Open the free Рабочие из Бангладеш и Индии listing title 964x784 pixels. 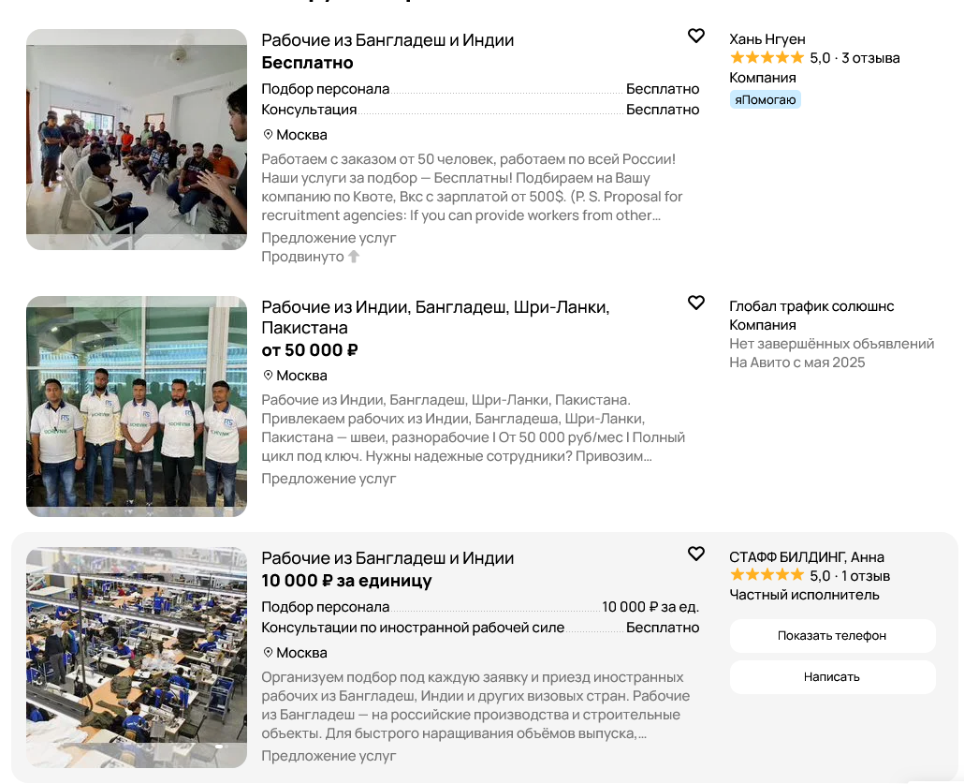387,40
